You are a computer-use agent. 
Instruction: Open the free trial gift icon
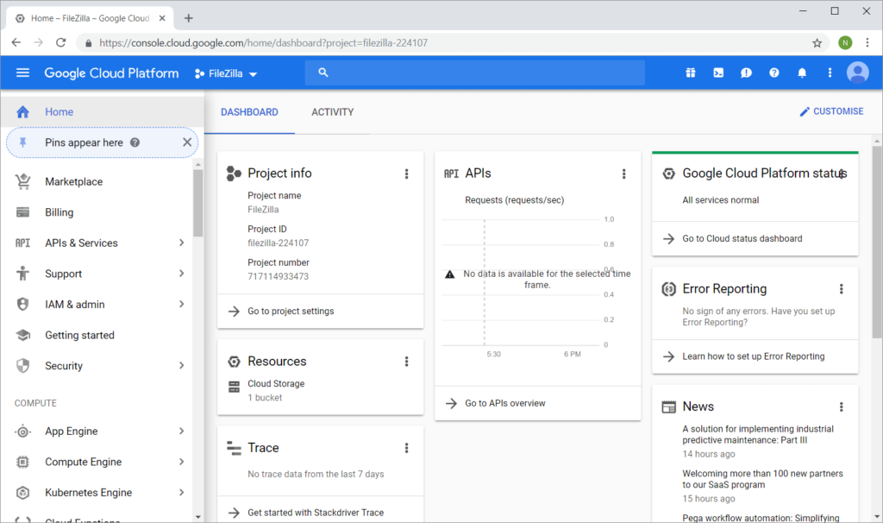691,72
